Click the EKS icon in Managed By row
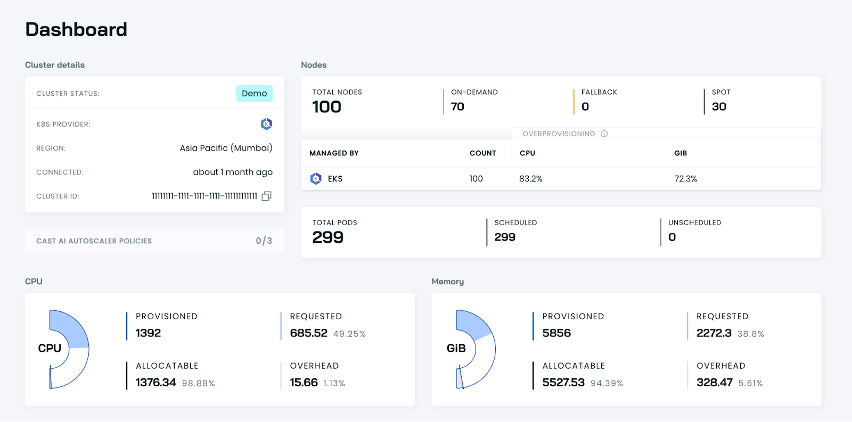The height and width of the screenshot is (422, 852). click(x=316, y=179)
